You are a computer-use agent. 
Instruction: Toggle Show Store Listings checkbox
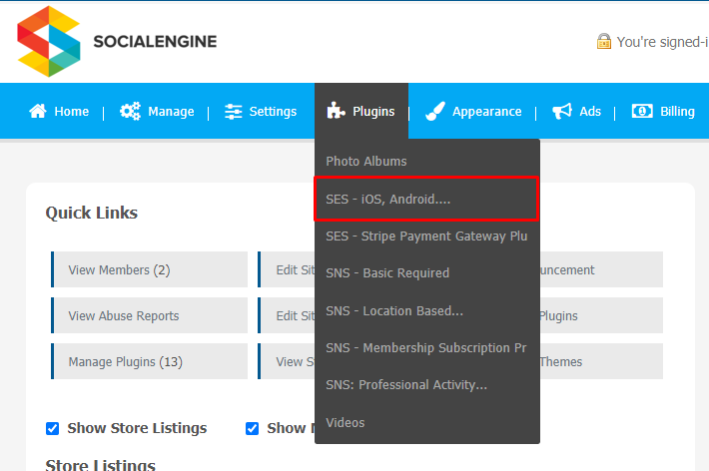(53, 428)
